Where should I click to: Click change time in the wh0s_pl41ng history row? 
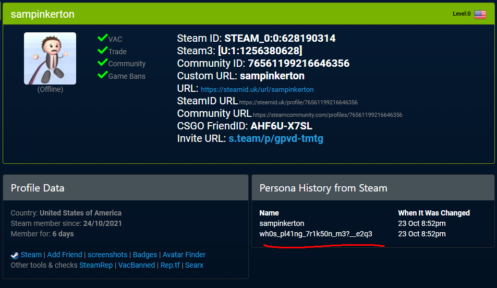(422, 234)
